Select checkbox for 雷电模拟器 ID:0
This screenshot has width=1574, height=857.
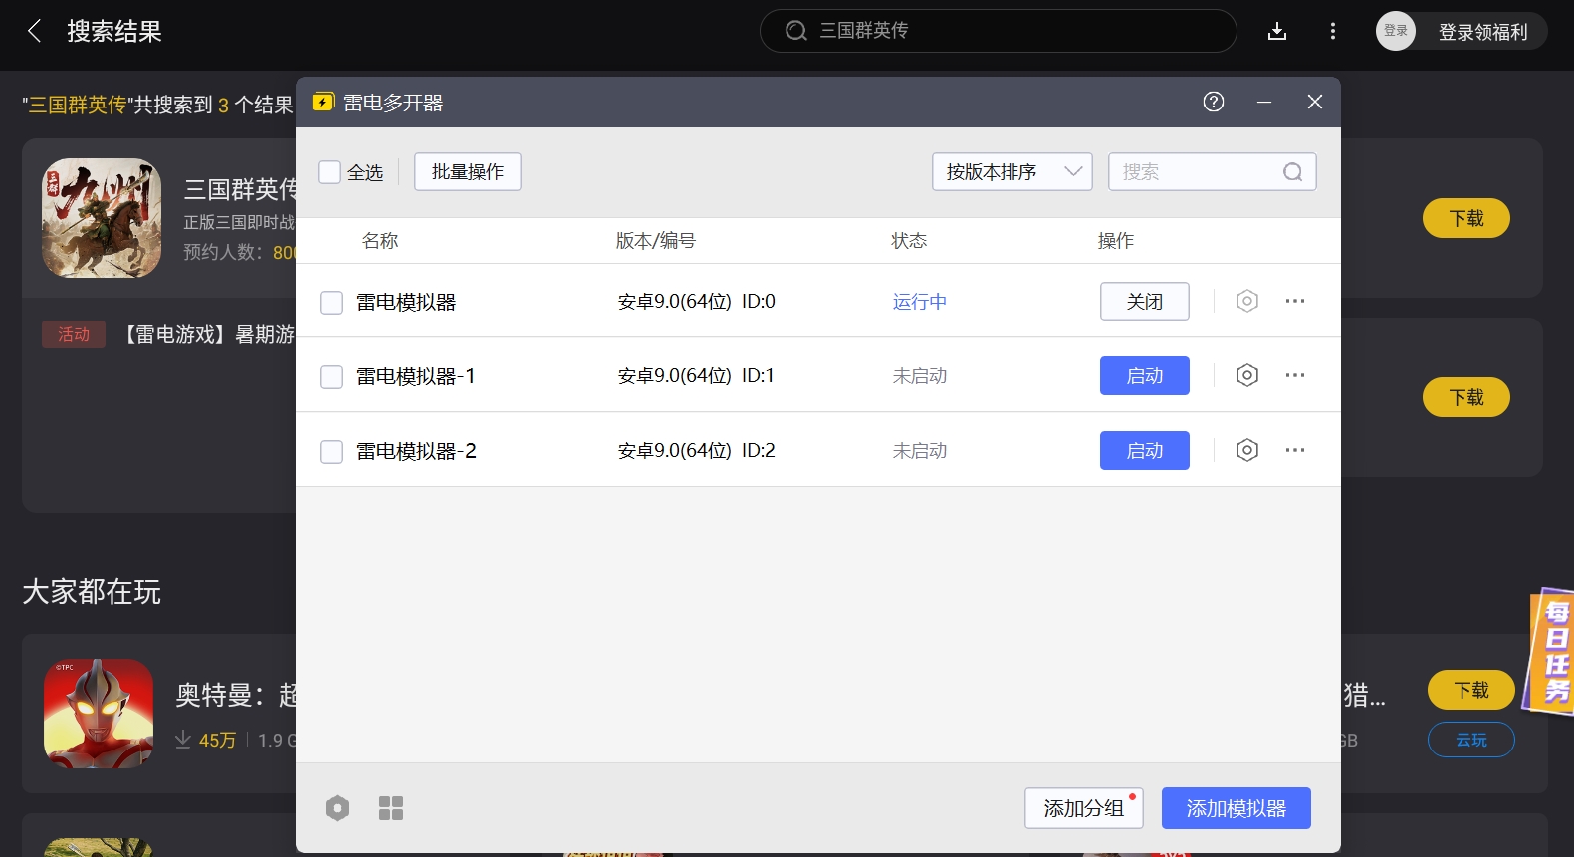pos(332,302)
